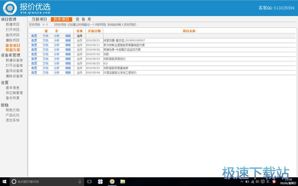Click the Cortana microphone icon
This screenshot has height=186, width=298.
(80, 181)
